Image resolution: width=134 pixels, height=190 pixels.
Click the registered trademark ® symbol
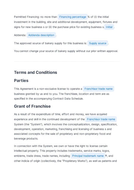click(x=106, y=156)
